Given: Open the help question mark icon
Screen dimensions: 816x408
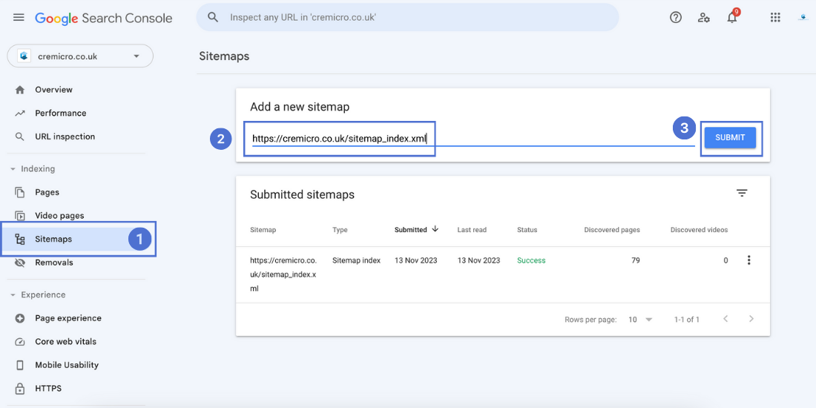Looking at the screenshot, I should coord(676,17).
